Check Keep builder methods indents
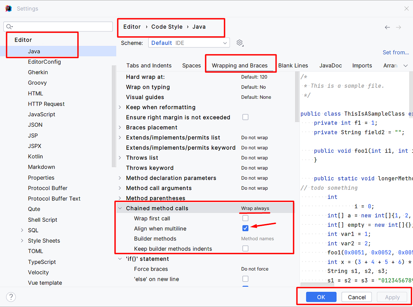 245,248
